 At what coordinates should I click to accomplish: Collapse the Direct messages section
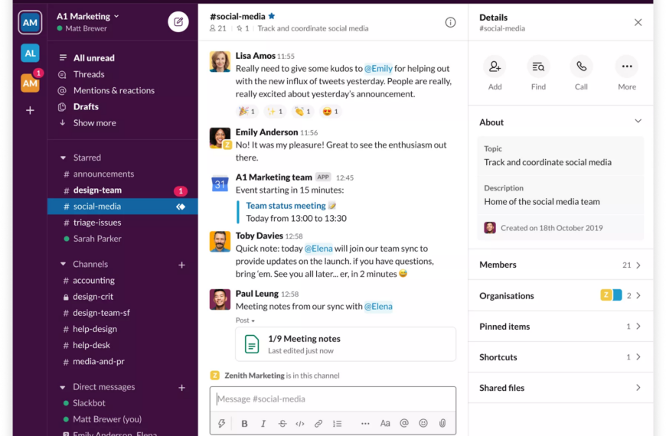63,387
